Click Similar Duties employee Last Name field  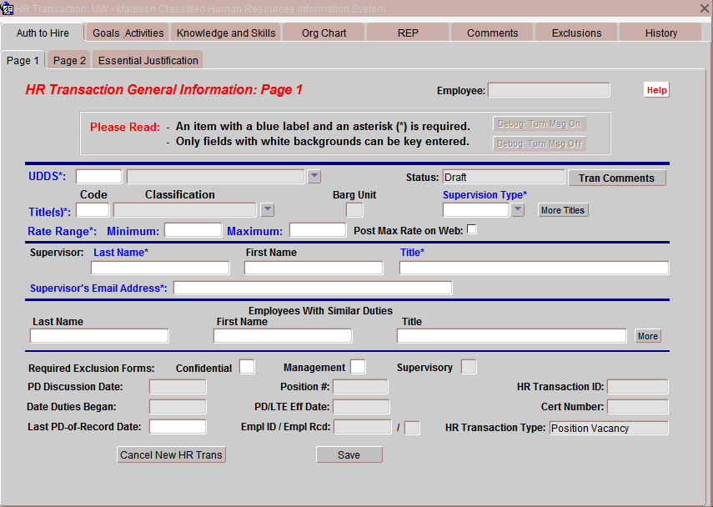click(x=99, y=336)
